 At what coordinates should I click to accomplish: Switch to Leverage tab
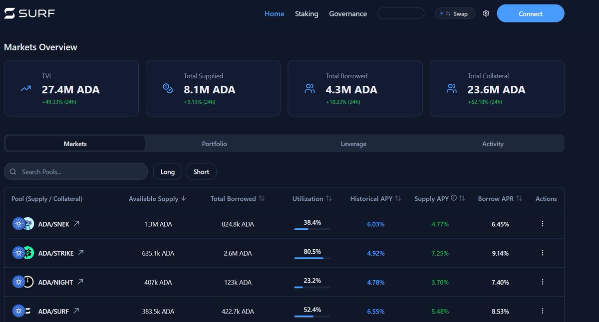click(353, 144)
